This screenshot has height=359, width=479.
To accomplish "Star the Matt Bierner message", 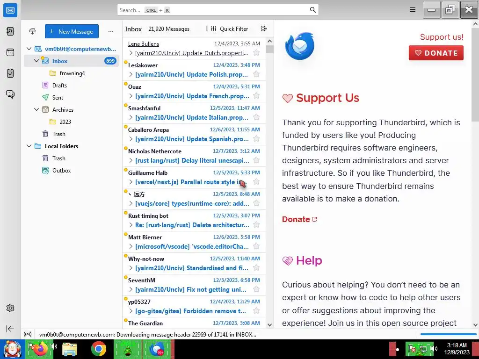I will [256, 246].
